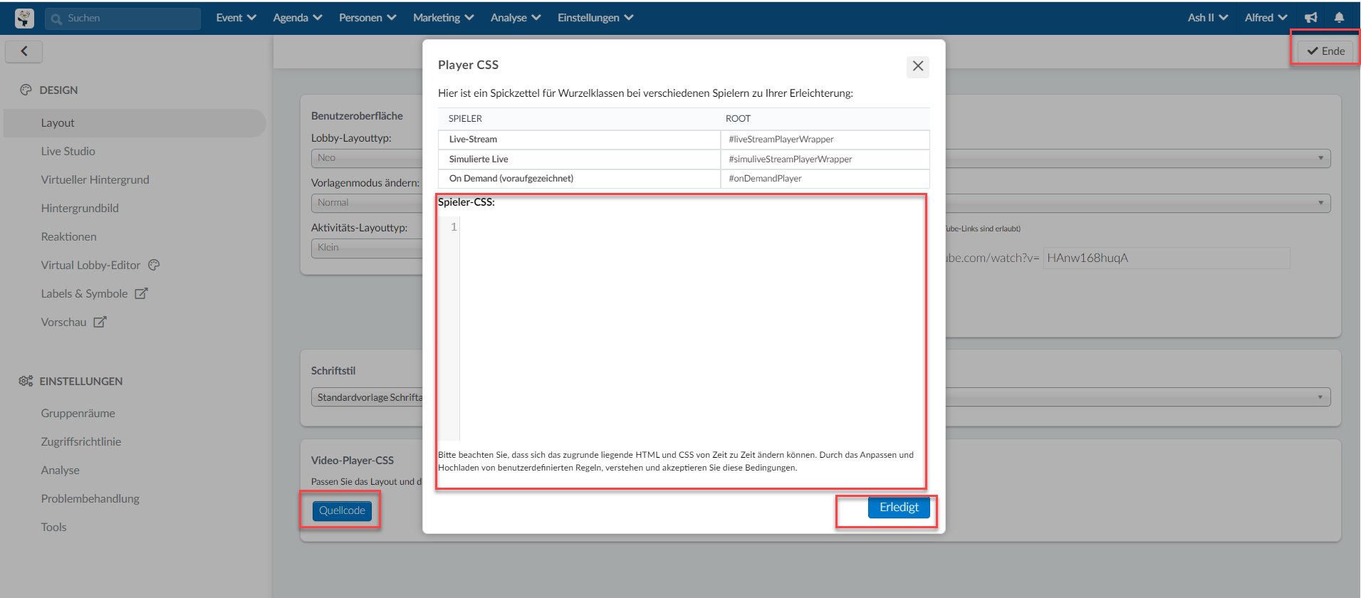
Task: Click the DESIGN palette icon
Action: click(x=26, y=90)
